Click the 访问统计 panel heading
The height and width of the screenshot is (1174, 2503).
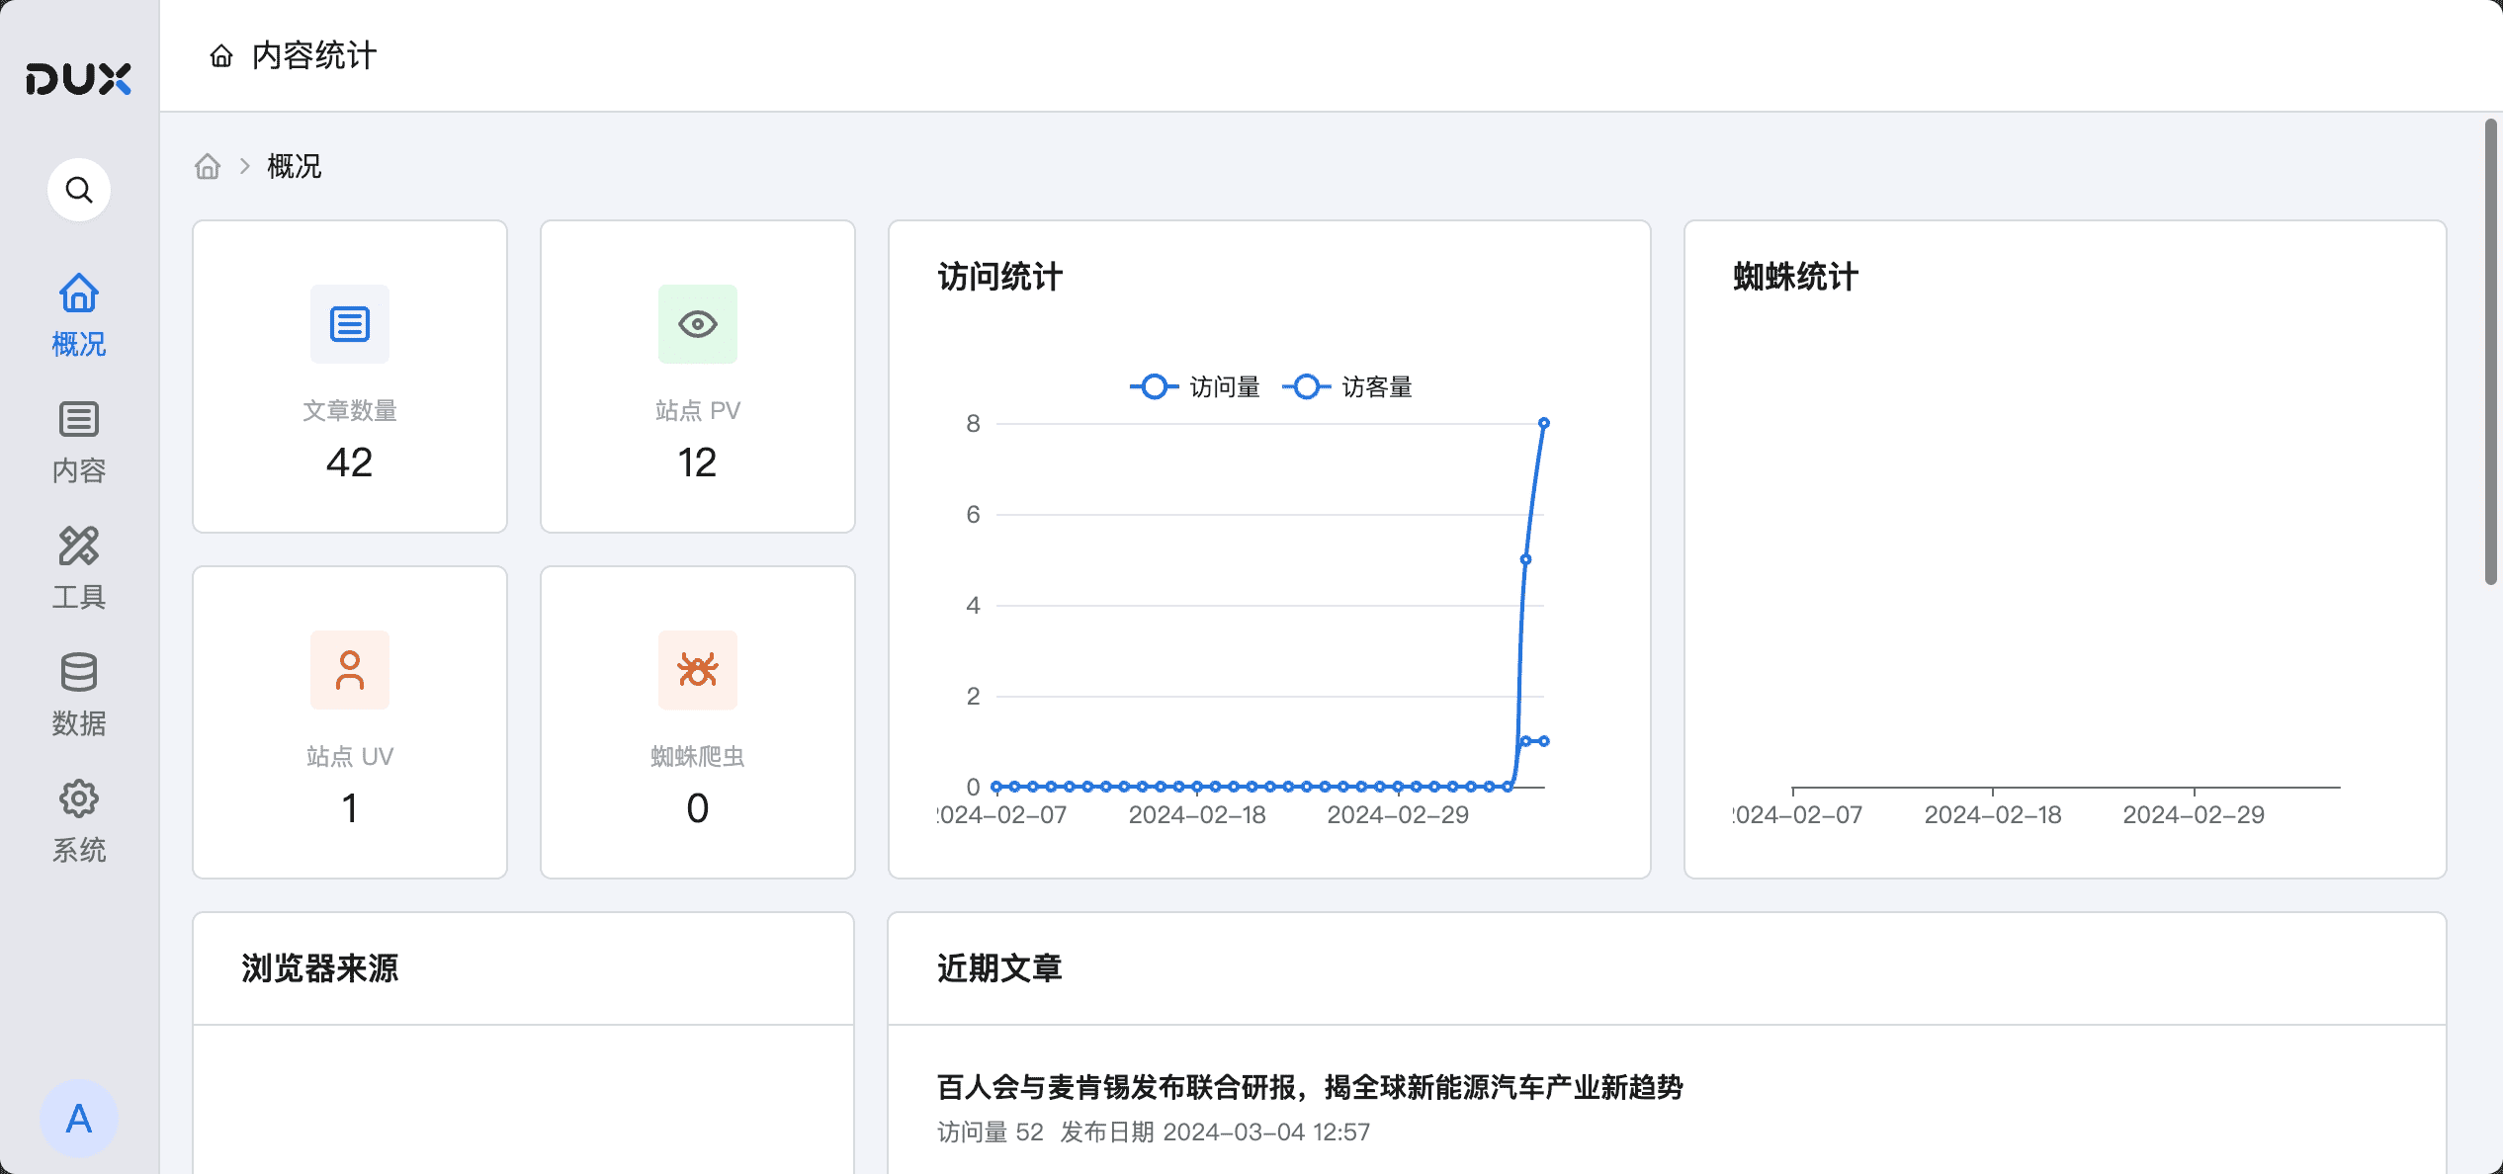(1000, 277)
